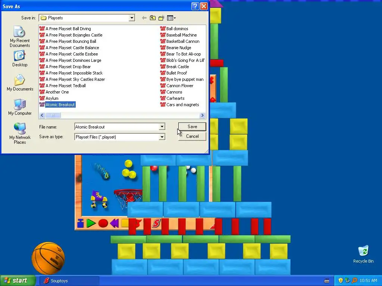The image size is (382, 286).
Task: Select 'Break Castle' playset file
Action: 175,67
